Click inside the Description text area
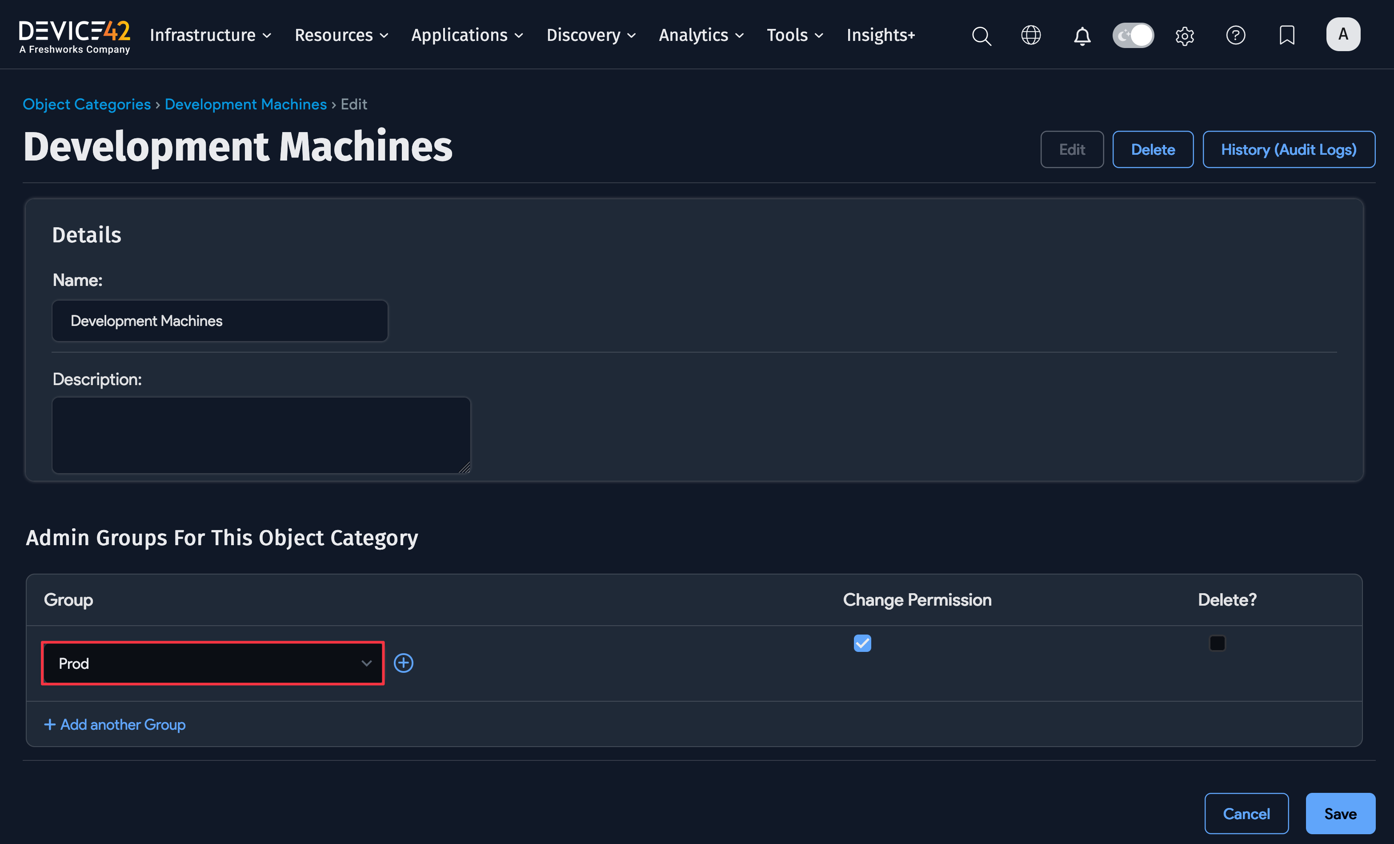The image size is (1394, 844). click(x=261, y=435)
